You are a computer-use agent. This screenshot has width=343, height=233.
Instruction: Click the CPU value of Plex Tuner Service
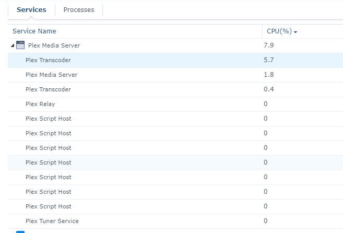266,221
